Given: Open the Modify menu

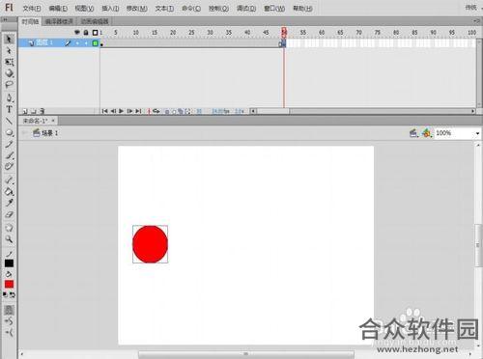Looking at the screenshot, I should point(137,9).
